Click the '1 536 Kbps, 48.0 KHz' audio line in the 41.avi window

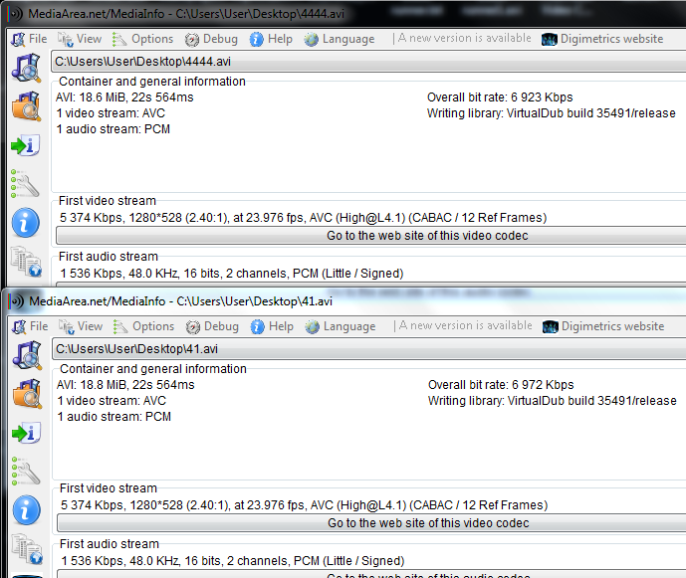pos(232,560)
